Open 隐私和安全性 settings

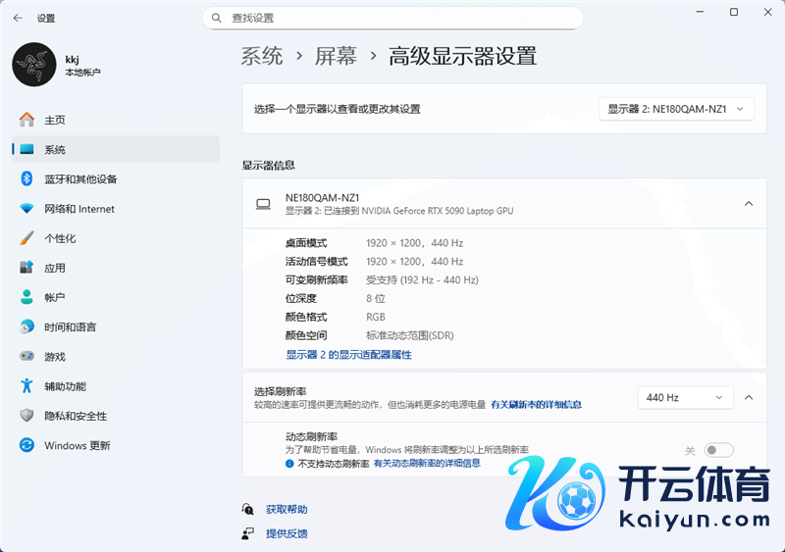coord(78,416)
